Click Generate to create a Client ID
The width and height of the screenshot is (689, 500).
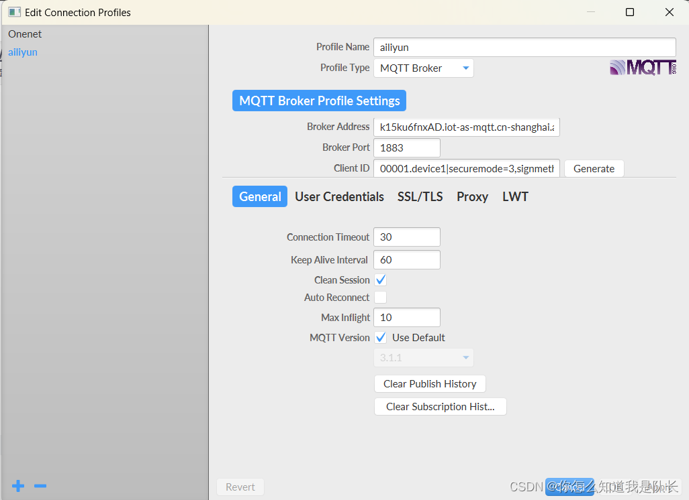(x=594, y=168)
